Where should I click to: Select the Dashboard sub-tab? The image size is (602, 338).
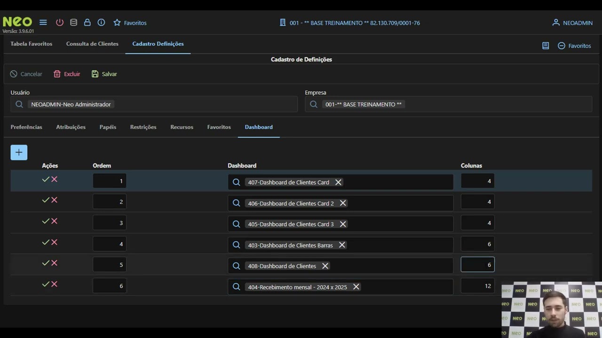pos(259,127)
